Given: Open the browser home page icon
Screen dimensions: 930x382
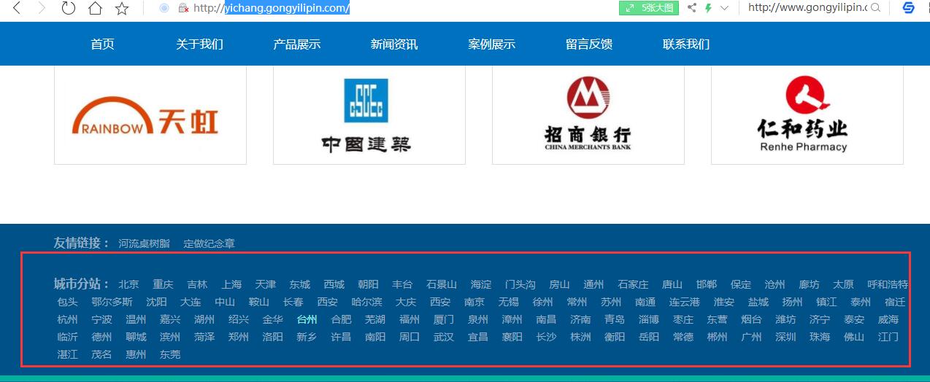Looking at the screenshot, I should click(x=95, y=8).
